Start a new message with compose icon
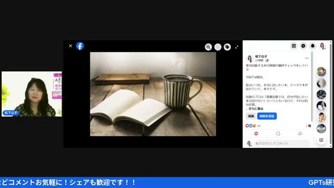The image size is (334, 188). click(x=321, y=140)
